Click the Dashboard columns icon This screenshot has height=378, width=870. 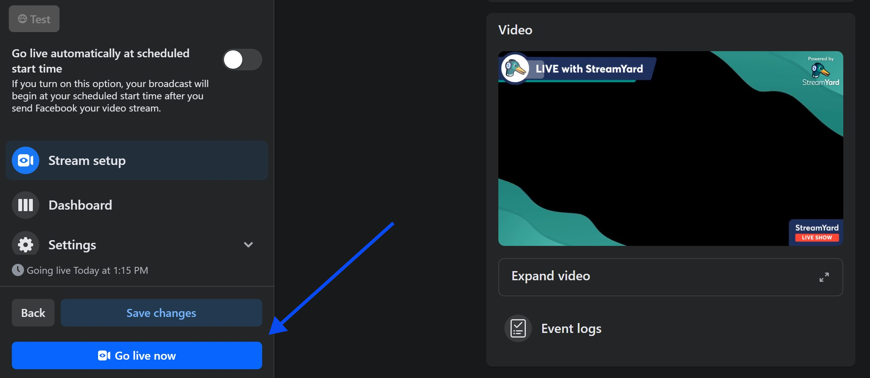point(26,205)
